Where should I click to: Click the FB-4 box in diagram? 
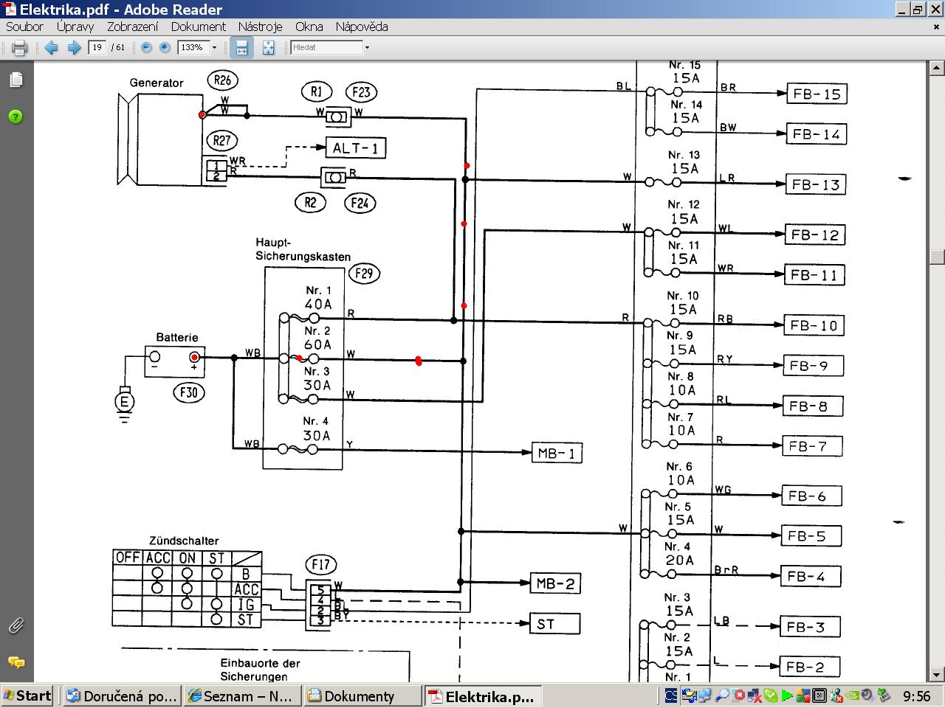tap(811, 577)
